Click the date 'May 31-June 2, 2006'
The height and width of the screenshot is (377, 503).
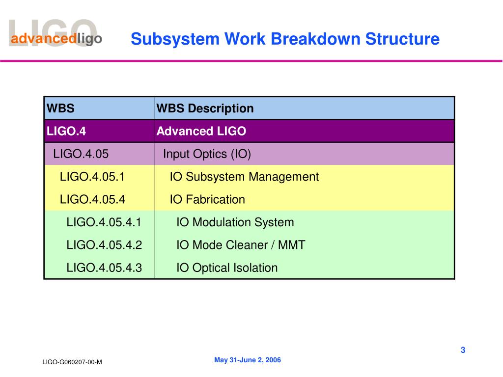coord(248,360)
